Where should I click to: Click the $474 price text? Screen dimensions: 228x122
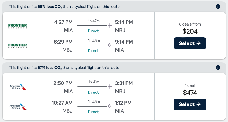point(190,93)
